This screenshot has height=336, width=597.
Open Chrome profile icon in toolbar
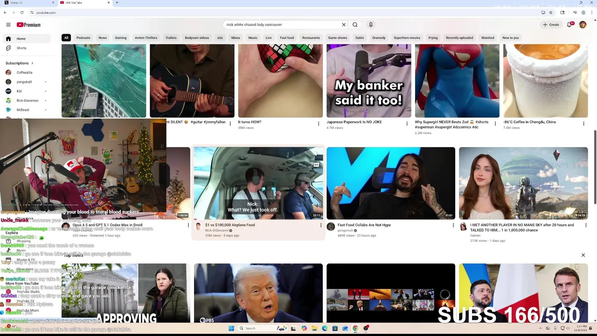(x=583, y=13)
